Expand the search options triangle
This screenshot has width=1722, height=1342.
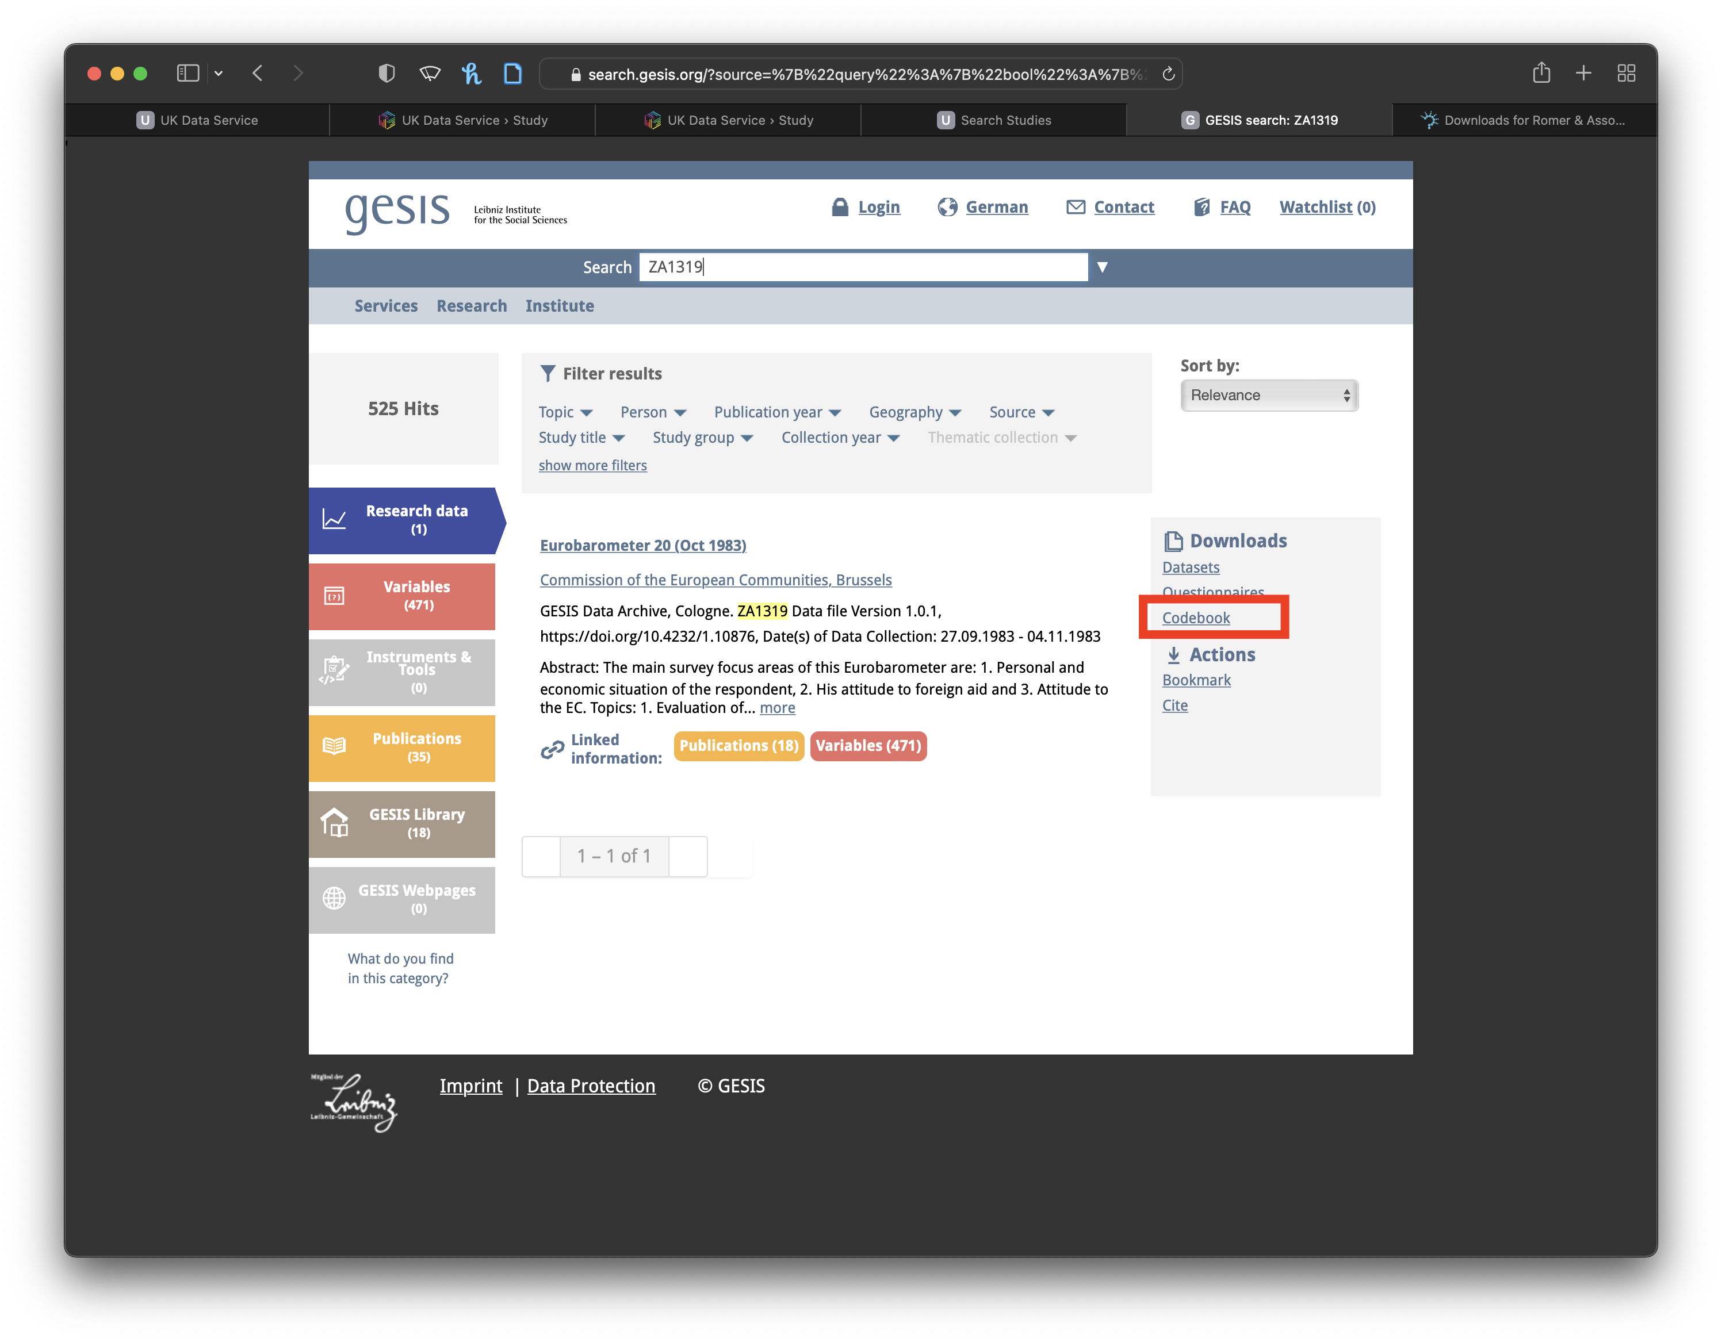tap(1102, 267)
